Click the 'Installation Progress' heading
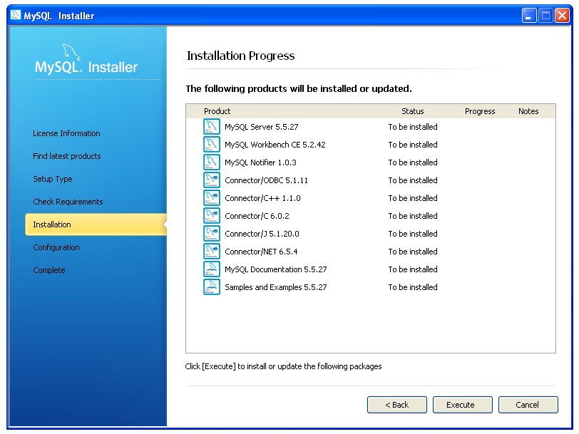Viewport: 579px width, 434px height. point(241,56)
